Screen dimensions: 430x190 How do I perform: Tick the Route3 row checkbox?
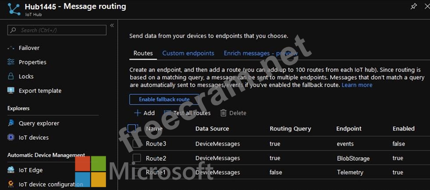coord(137,144)
